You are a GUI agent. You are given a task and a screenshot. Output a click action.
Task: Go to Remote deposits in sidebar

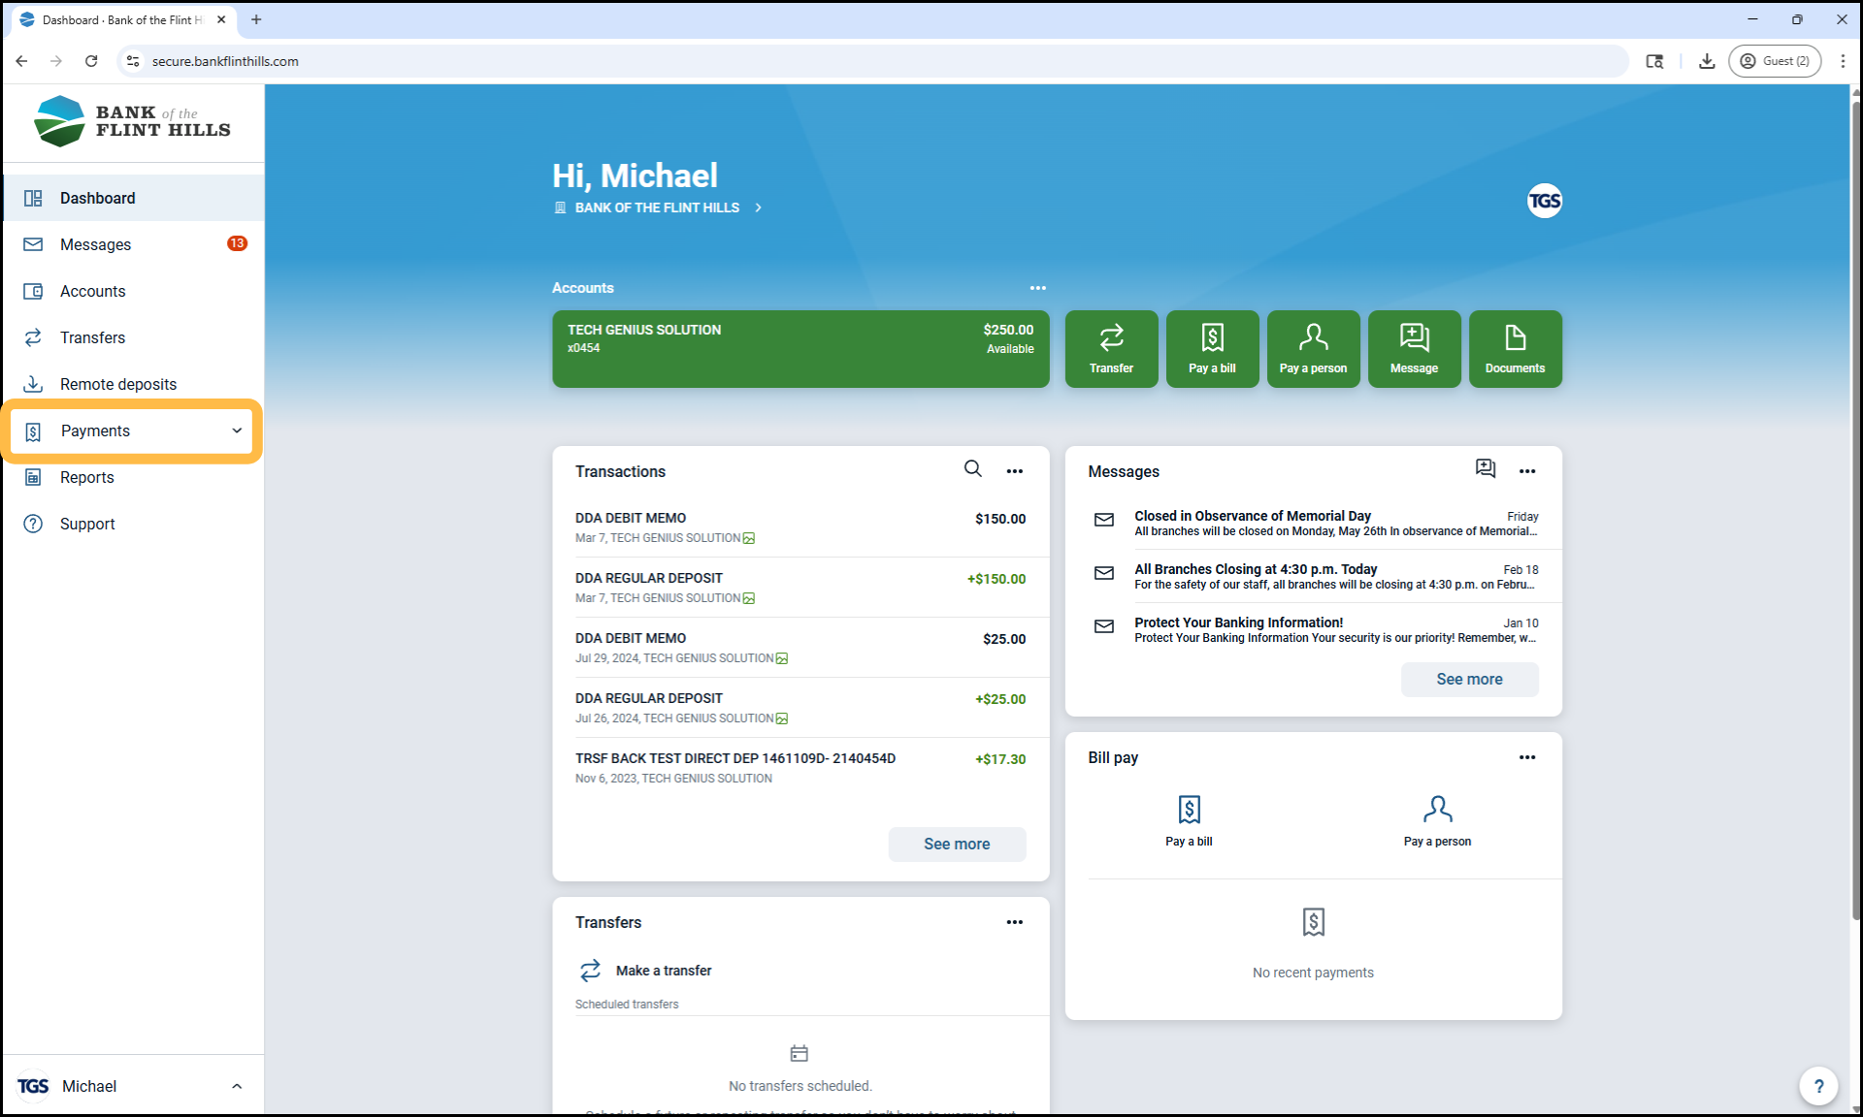(117, 384)
